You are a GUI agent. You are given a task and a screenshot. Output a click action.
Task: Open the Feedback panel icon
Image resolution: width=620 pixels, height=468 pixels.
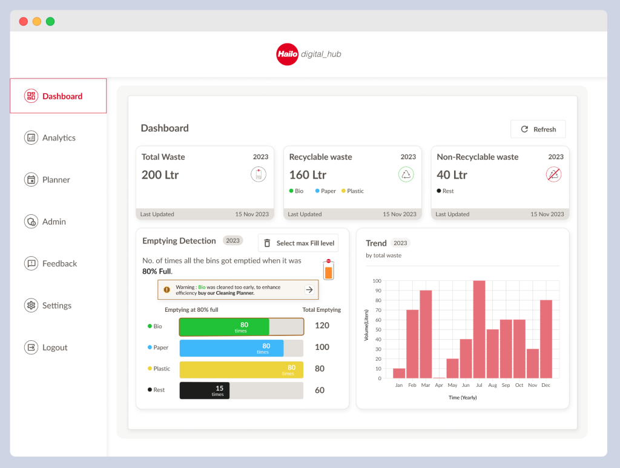31,263
